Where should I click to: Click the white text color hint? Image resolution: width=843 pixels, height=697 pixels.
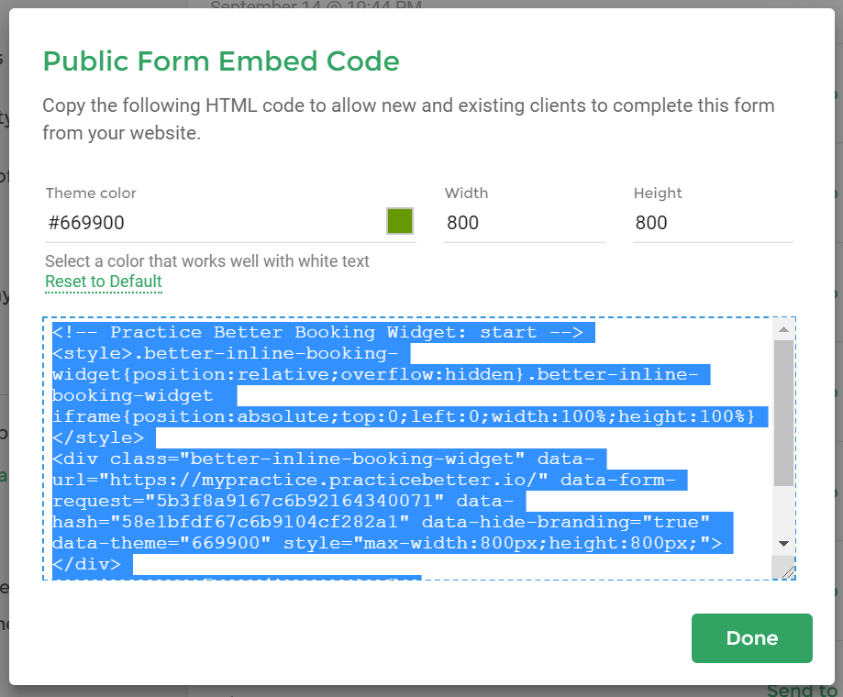click(x=207, y=261)
